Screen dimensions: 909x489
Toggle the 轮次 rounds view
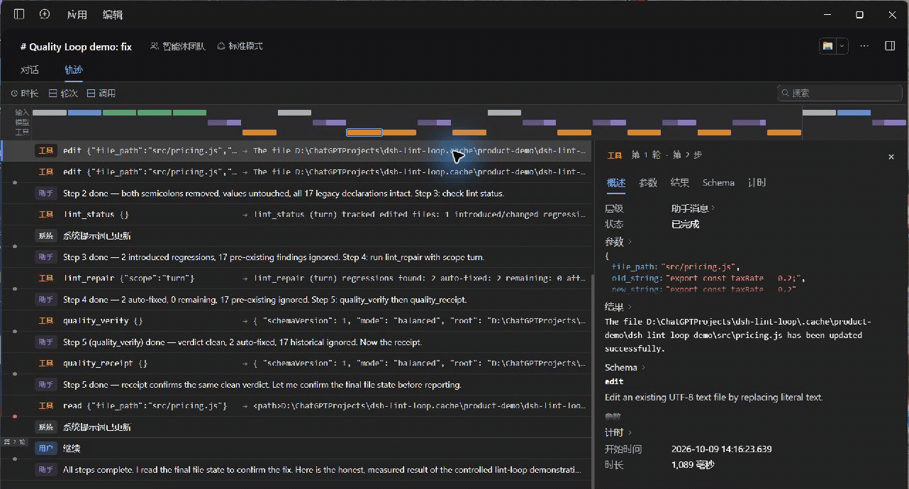coord(63,93)
